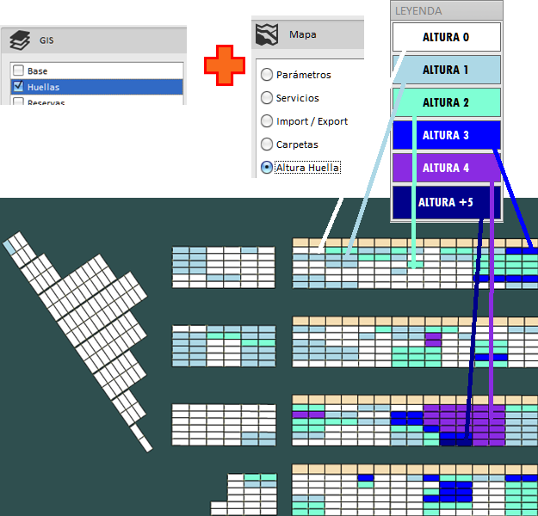The image size is (538, 516).
Task: Pick the Carpetas radio option
Action: pos(267,144)
